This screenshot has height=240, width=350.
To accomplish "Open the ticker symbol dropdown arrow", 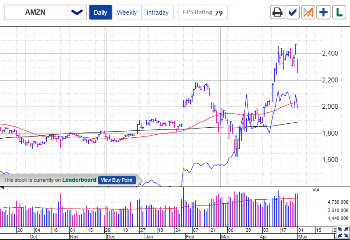I will coord(77,12).
